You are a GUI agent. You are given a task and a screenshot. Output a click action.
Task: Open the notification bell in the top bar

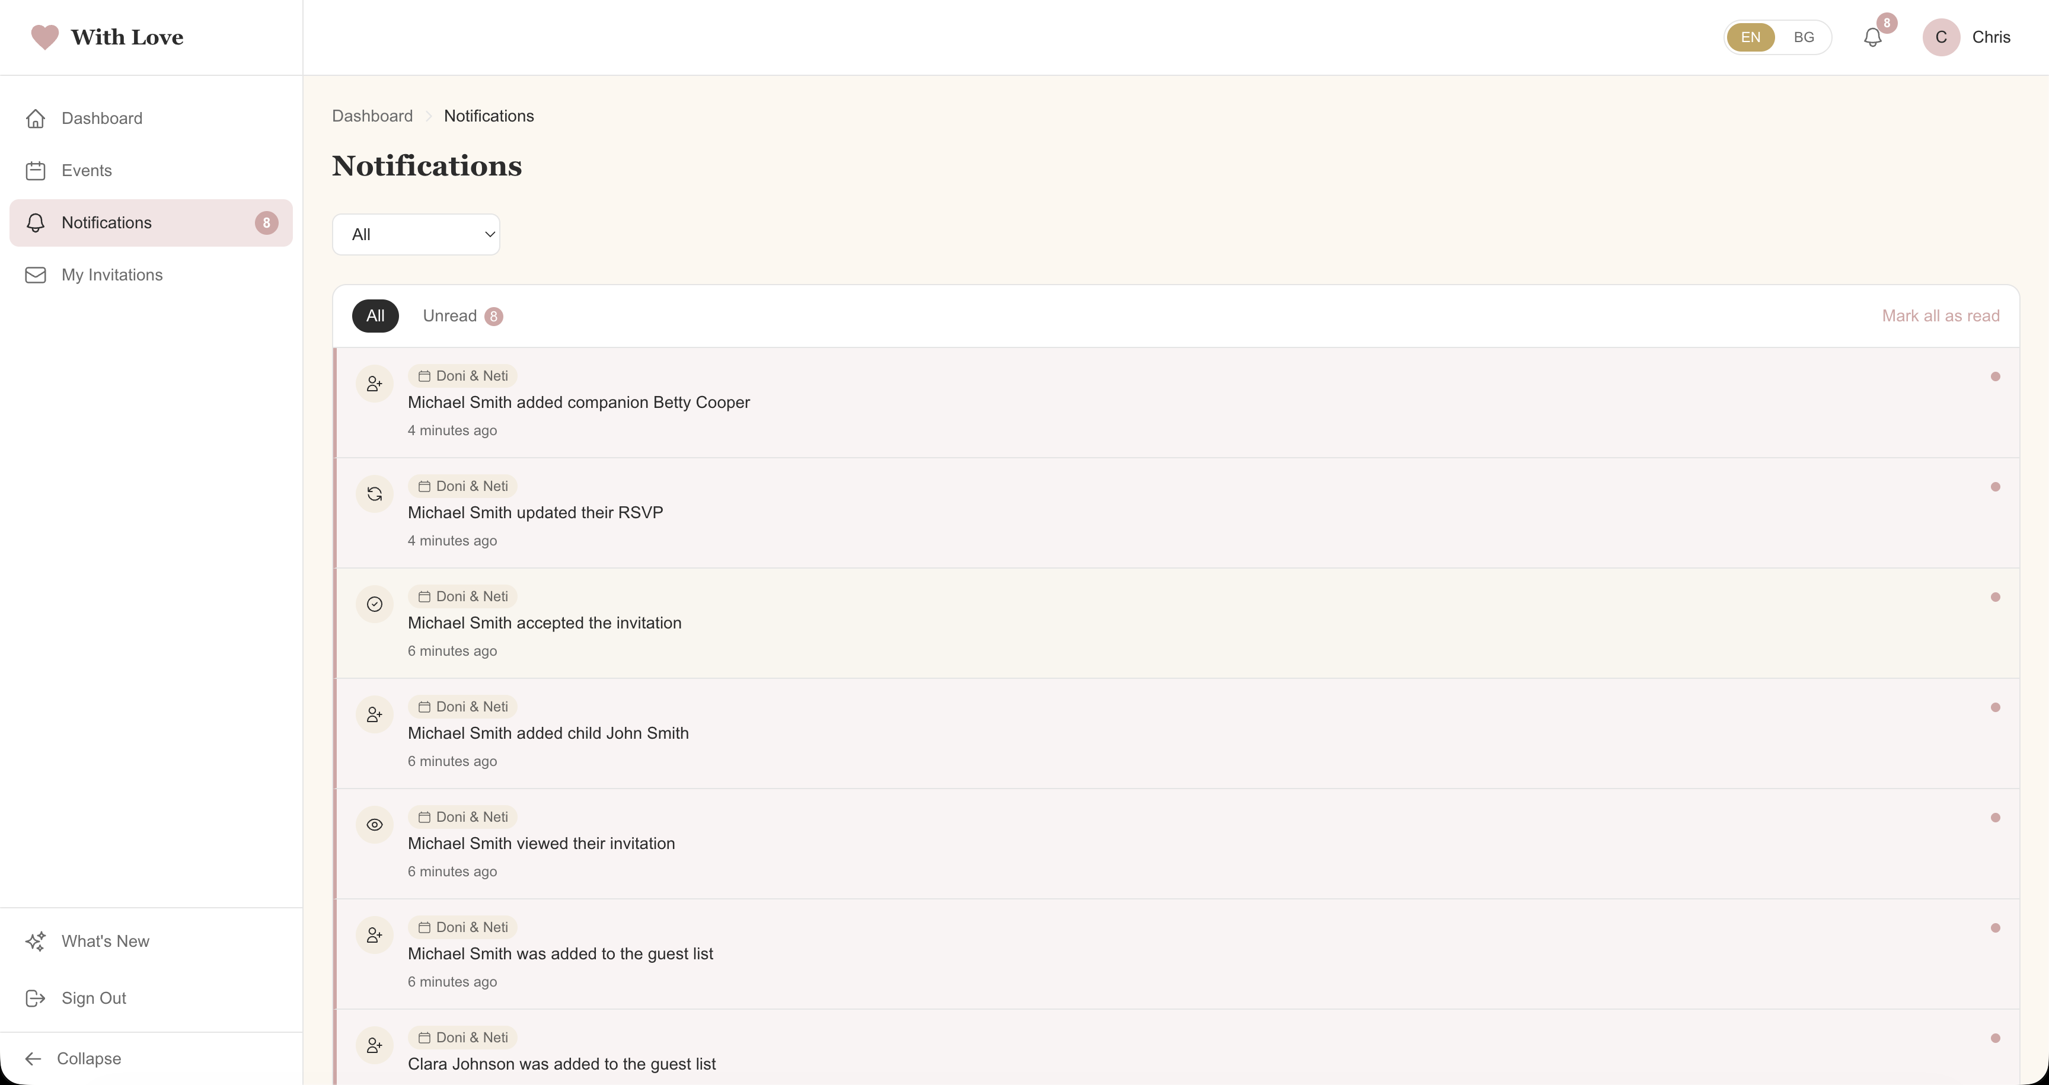[x=1872, y=37]
